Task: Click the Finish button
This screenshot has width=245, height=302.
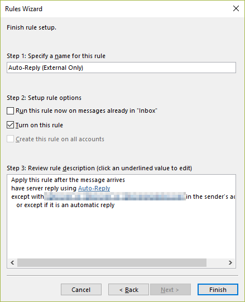Action: (218, 290)
